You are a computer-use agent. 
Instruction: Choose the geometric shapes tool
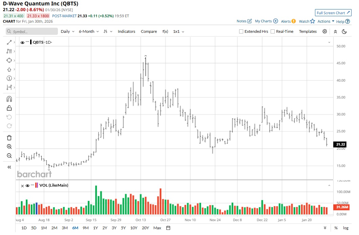[x=9, y=60]
